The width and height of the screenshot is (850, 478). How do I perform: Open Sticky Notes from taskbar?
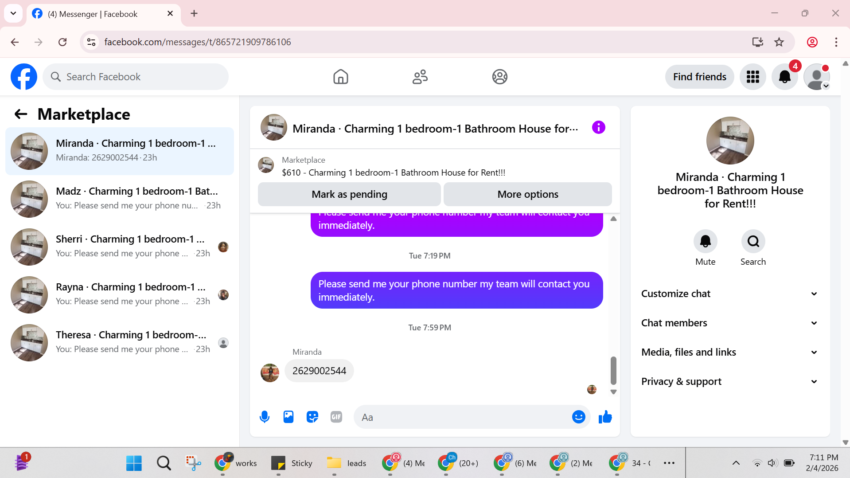point(291,463)
